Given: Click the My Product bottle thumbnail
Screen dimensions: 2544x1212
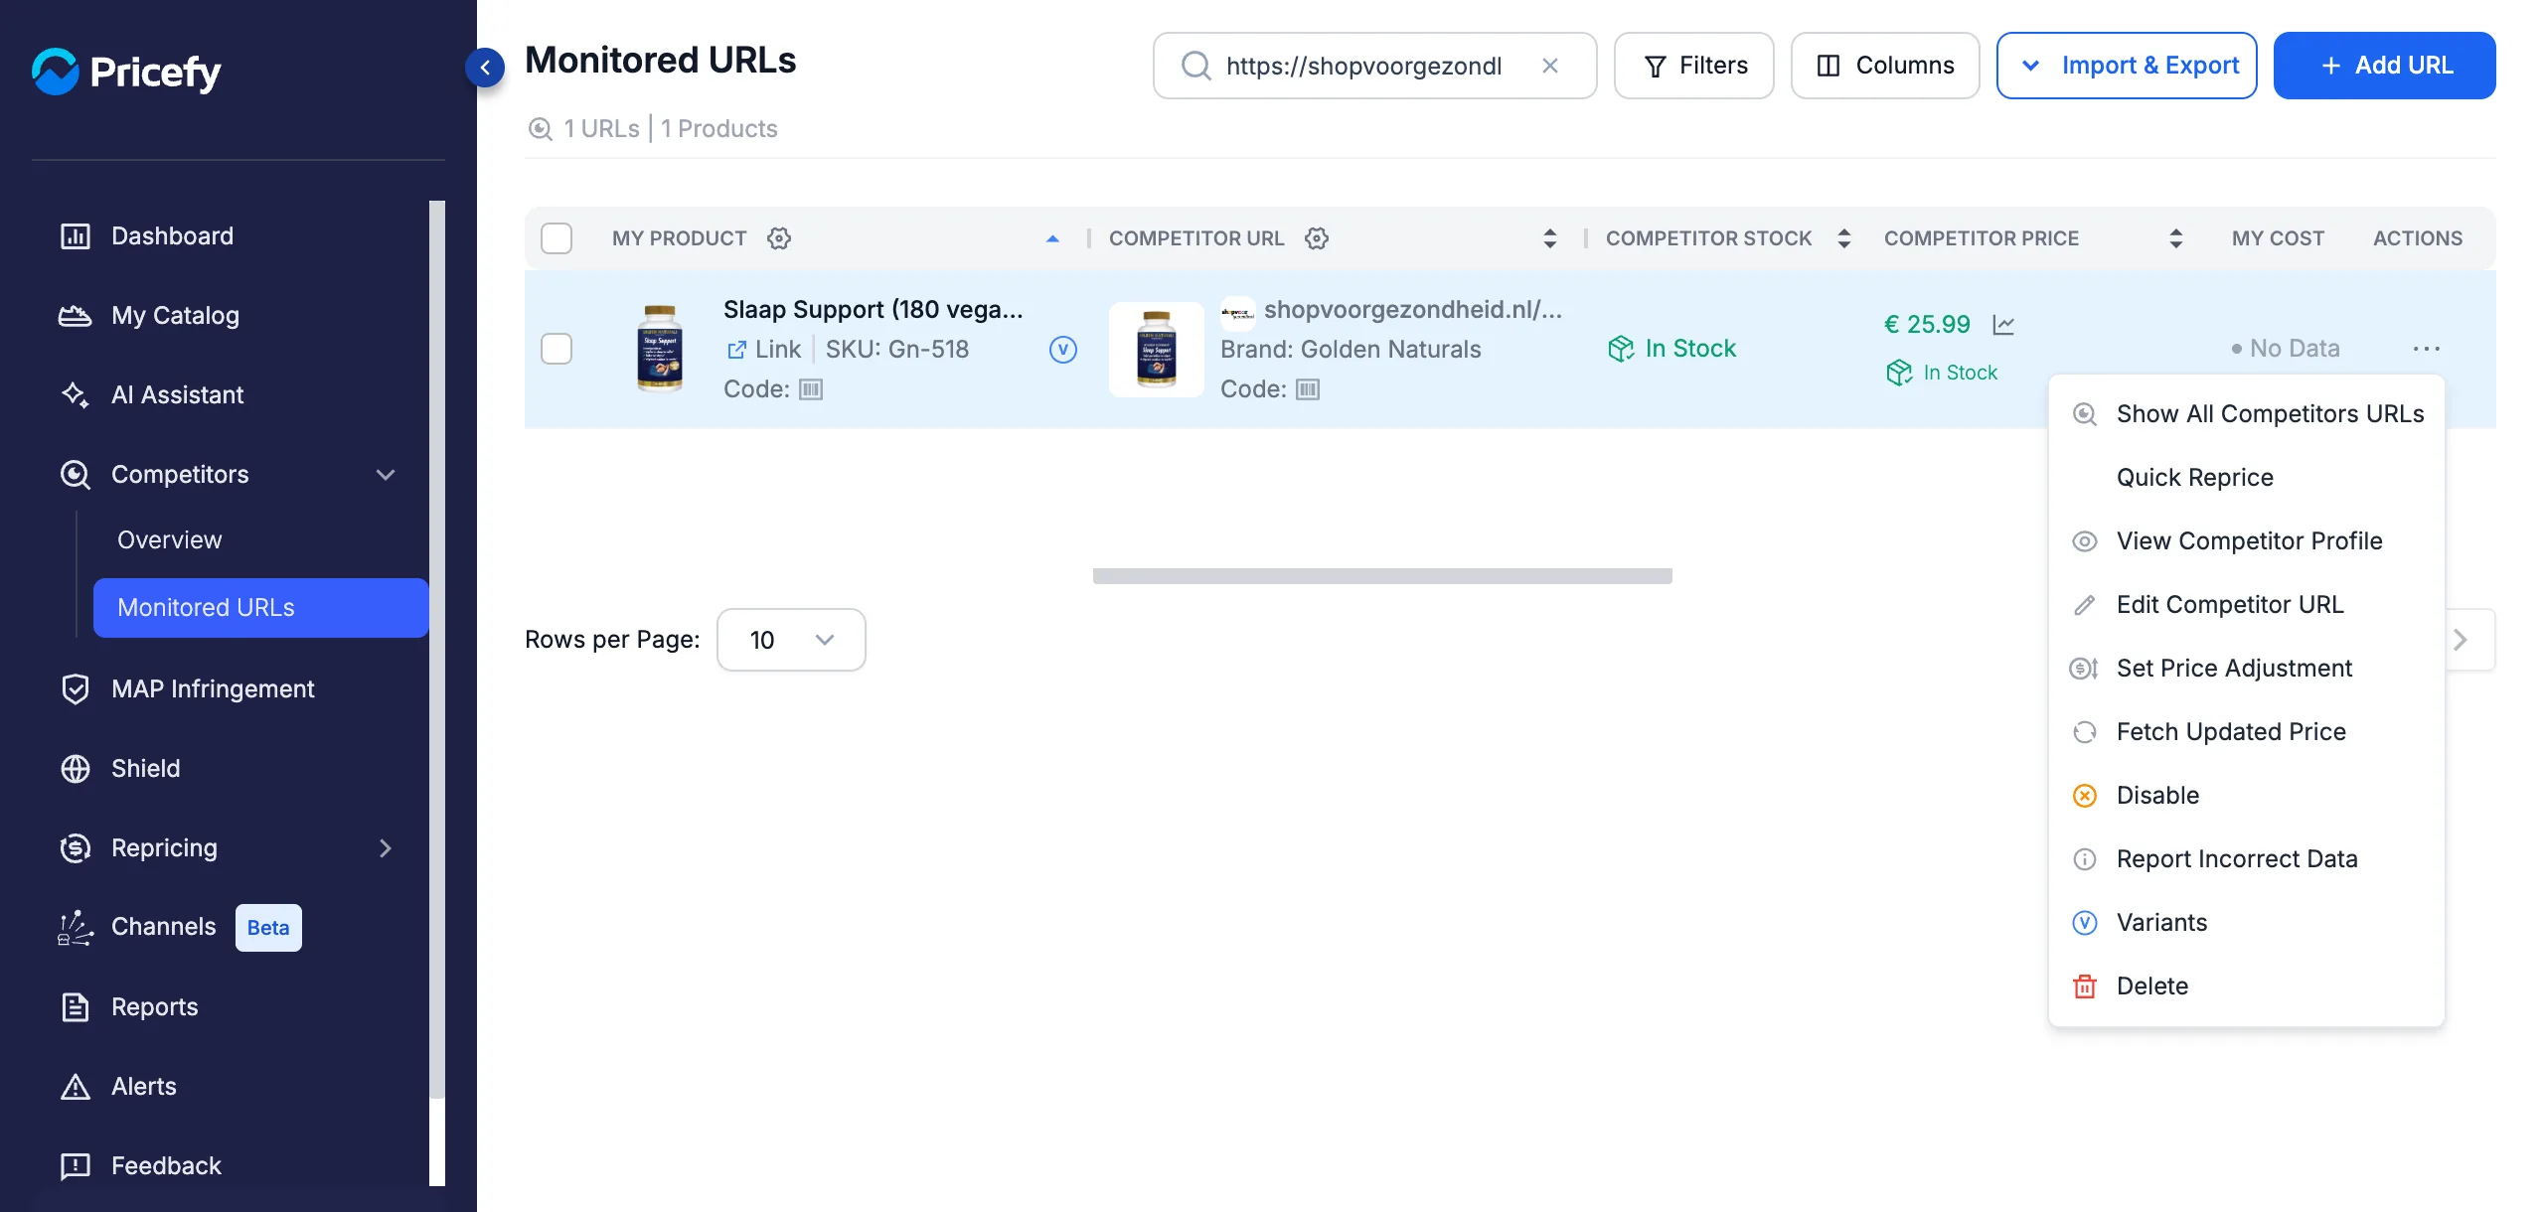Looking at the screenshot, I should click(x=660, y=349).
